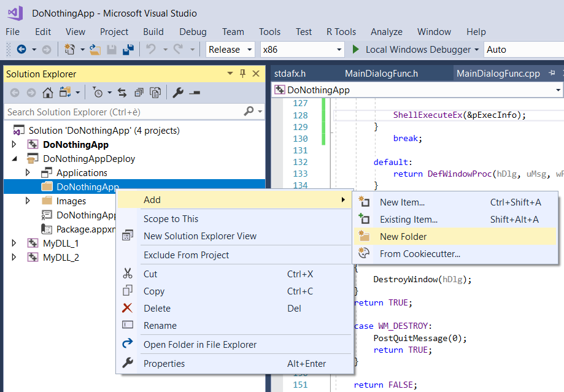Image resolution: width=564 pixels, height=392 pixels.
Task: Click the single-disk Save icon in toolbar
Action: 112,49
